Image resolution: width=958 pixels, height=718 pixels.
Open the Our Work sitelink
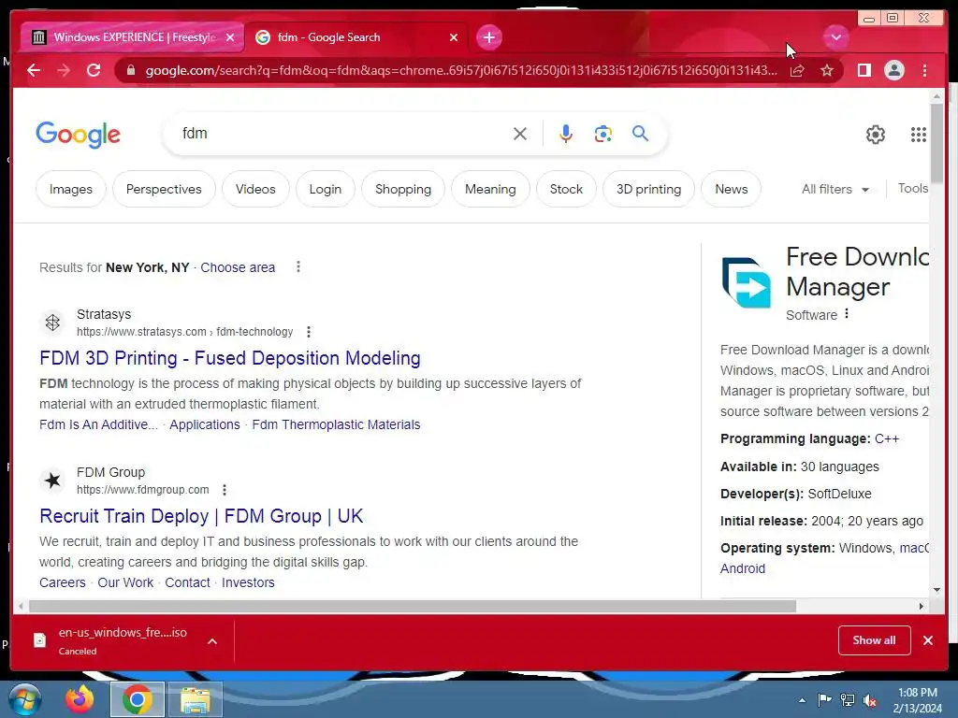[125, 582]
